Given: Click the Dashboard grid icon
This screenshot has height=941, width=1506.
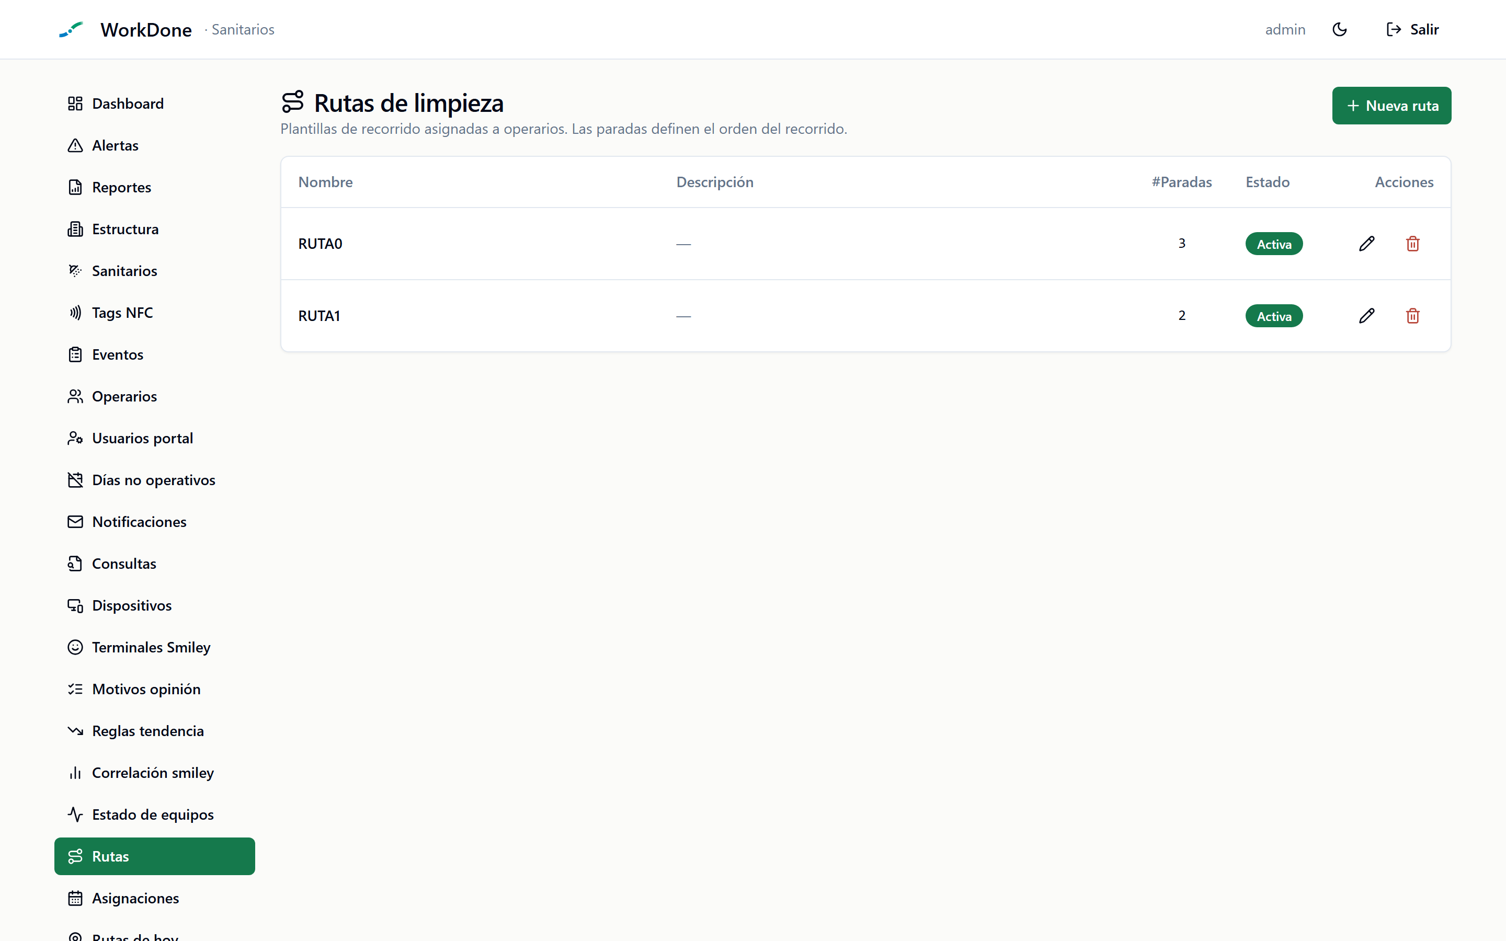Looking at the screenshot, I should pos(75,104).
